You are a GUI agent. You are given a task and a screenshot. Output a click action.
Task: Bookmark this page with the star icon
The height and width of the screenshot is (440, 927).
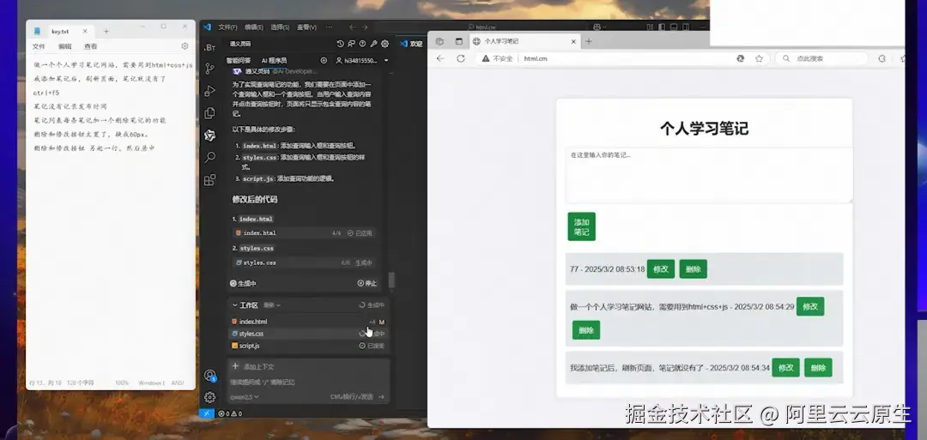pos(759,58)
